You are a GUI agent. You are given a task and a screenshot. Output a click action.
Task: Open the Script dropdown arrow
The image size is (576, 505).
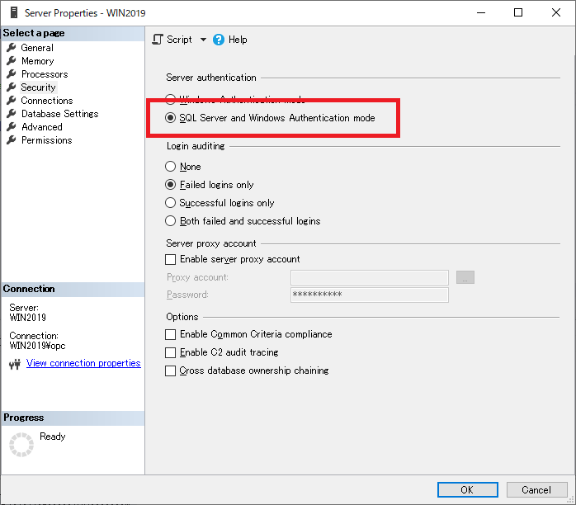click(x=203, y=40)
